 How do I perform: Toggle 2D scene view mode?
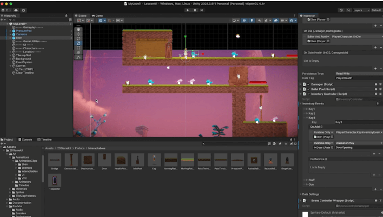(244, 21)
